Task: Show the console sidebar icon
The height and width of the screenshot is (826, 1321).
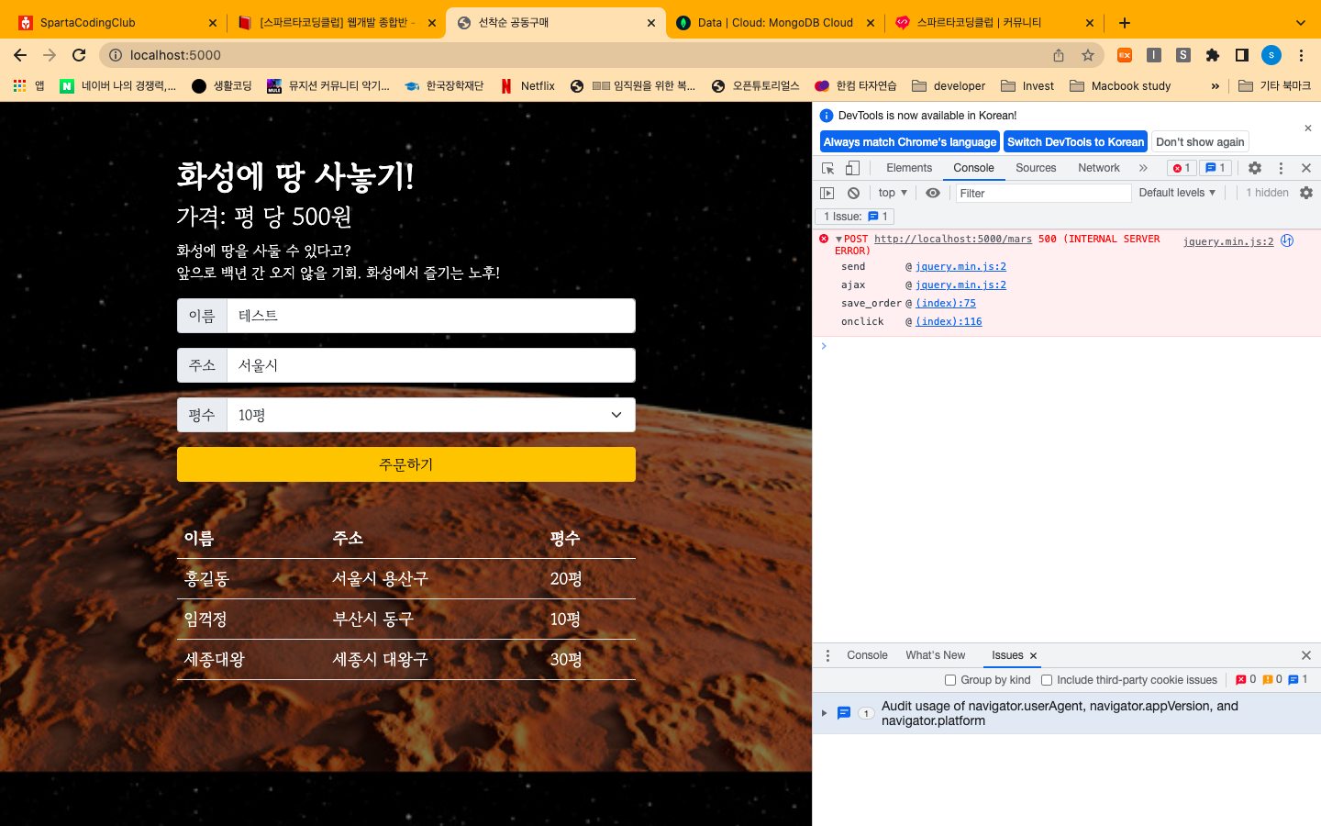Action: pos(827,193)
